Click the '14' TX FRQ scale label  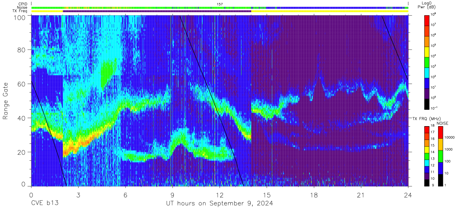[433, 152]
